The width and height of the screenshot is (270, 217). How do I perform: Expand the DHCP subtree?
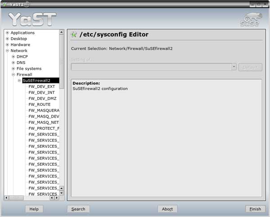[13, 57]
